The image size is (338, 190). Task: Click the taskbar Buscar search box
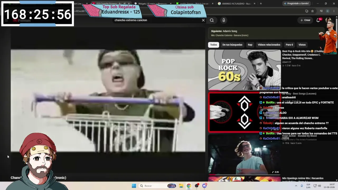(x=157, y=186)
